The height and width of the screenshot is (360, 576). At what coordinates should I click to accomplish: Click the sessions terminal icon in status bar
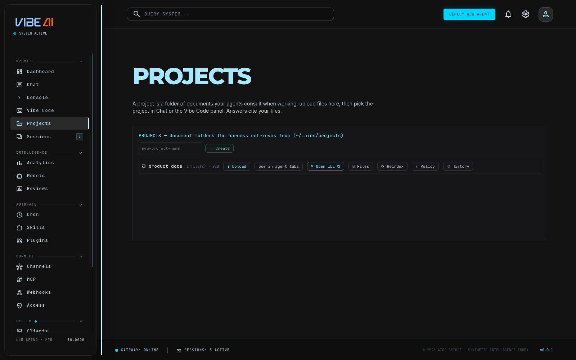(179, 350)
